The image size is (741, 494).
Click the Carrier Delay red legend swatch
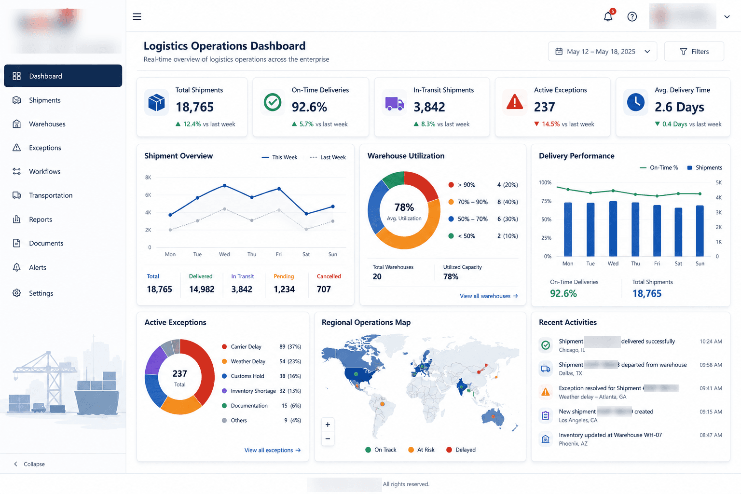[x=224, y=347]
